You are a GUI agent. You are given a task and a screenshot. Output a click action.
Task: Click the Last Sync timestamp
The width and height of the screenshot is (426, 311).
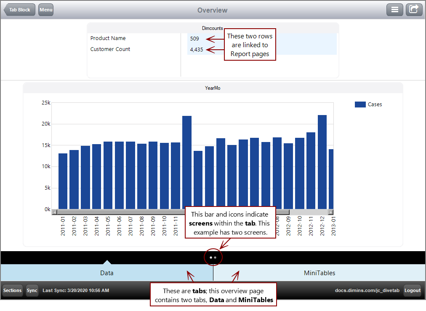pos(76,290)
